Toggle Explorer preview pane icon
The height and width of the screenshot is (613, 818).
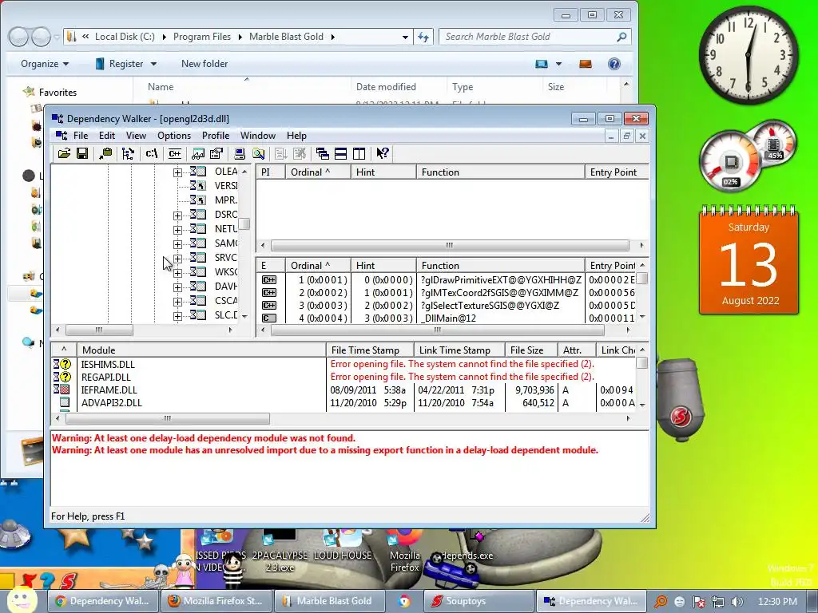(x=586, y=64)
